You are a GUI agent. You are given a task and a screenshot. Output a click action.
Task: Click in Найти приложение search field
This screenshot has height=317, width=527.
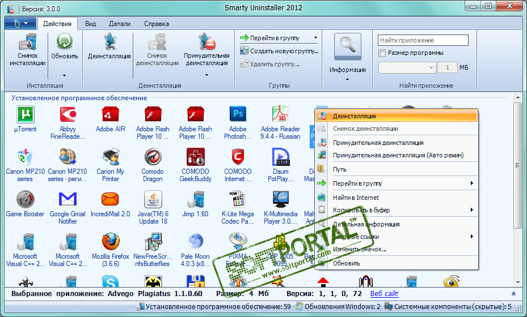click(x=423, y=40)
